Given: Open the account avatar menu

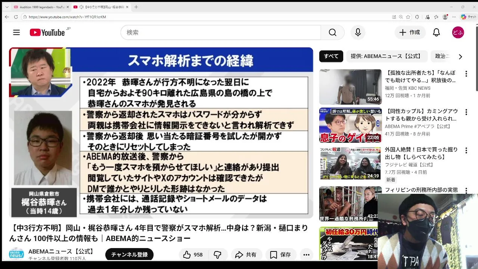Looking at the screenshot, I should (x=458, y=33).
